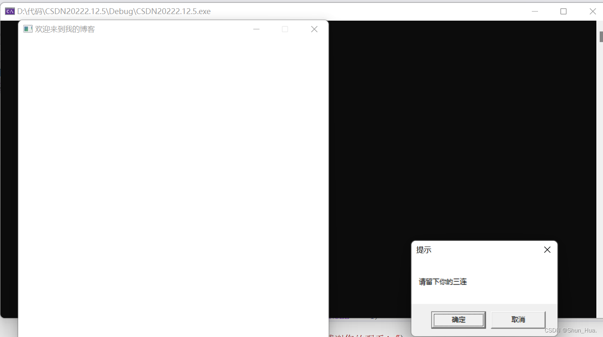Click the 请留下你的三连 message text
The image size is (603, 337).
pos(442,282)
